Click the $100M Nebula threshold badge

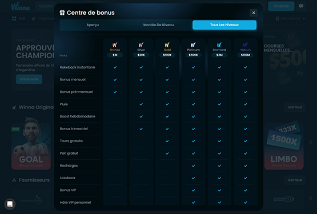(246, 55)
